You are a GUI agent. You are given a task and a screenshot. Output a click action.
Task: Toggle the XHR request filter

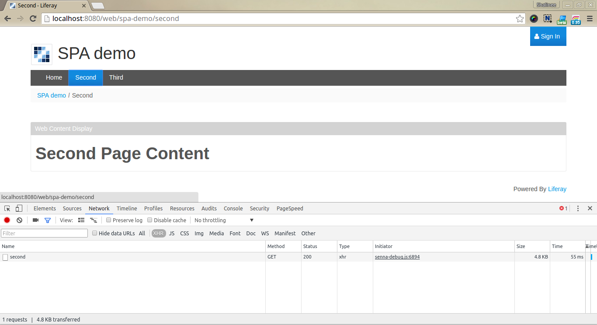click(x=158, y=233)
